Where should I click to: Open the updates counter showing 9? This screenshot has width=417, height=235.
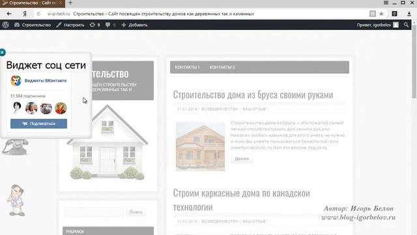(x=94, y=25)
